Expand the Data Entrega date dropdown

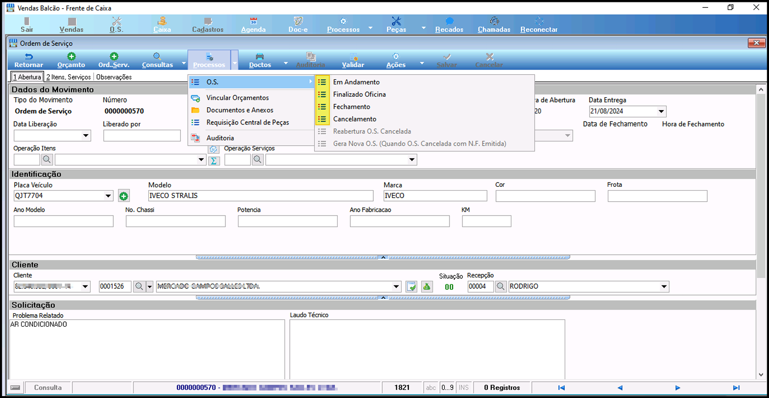pos(661,112)
